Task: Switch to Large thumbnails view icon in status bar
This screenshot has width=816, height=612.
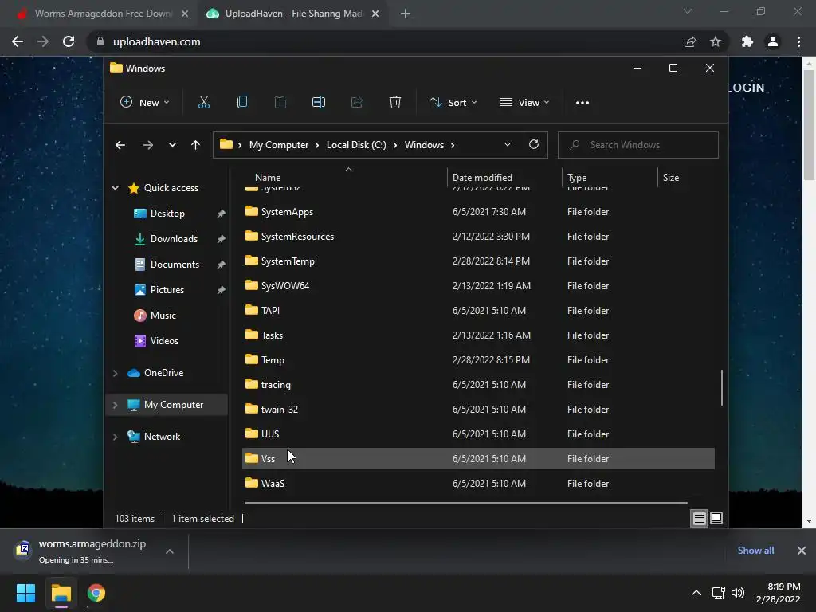Action: [716, 518]
